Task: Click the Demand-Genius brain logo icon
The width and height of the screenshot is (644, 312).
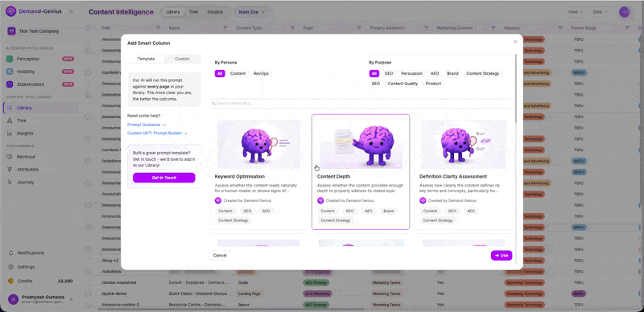Action: [x=11, y=11]
